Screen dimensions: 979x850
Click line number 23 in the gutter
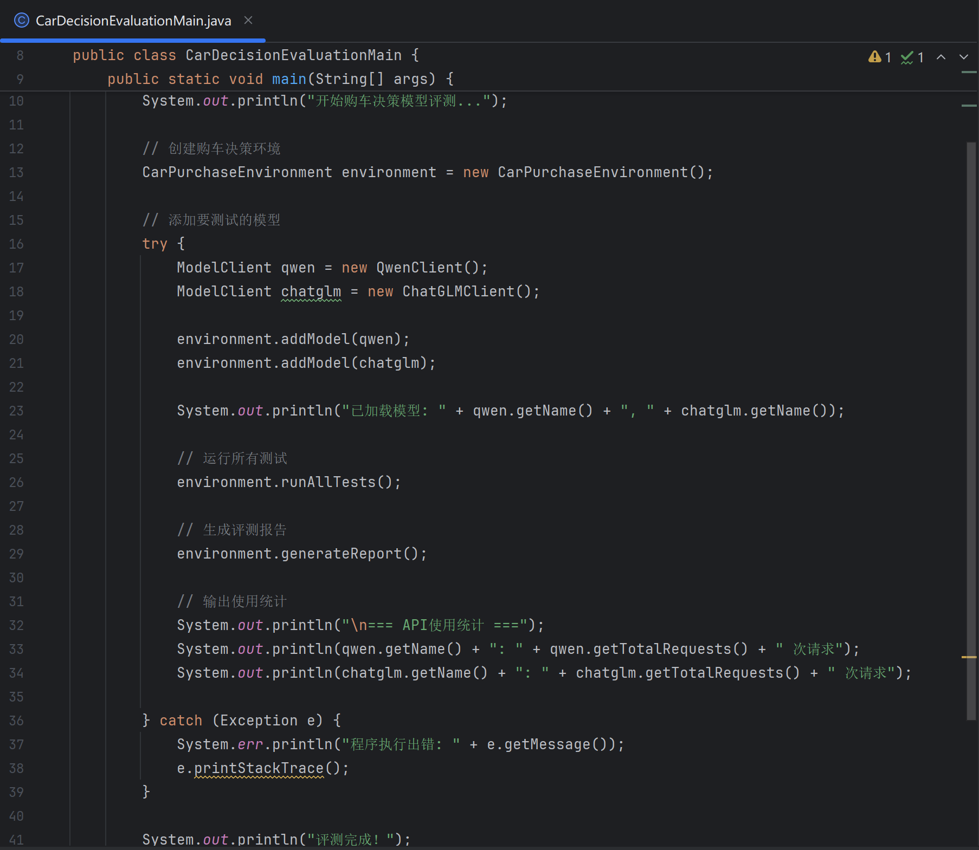pyautogui.click(x=16, y=411)
